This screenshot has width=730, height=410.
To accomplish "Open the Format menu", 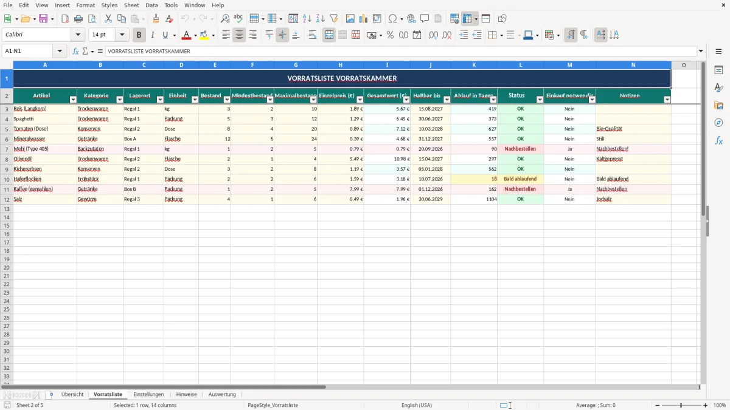I will [86, 5].
